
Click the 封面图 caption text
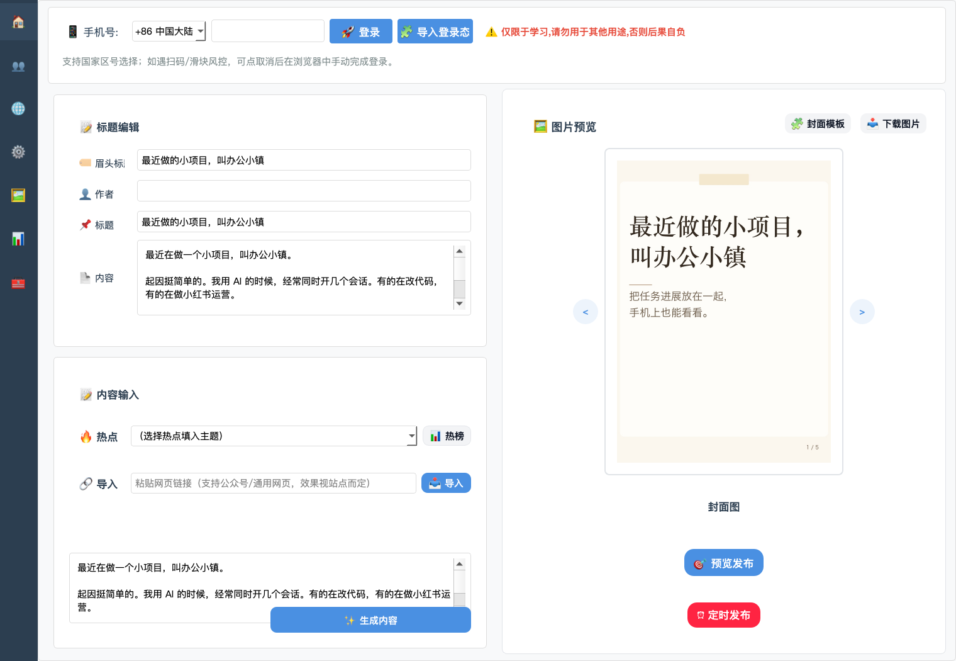tap(724, 507)
